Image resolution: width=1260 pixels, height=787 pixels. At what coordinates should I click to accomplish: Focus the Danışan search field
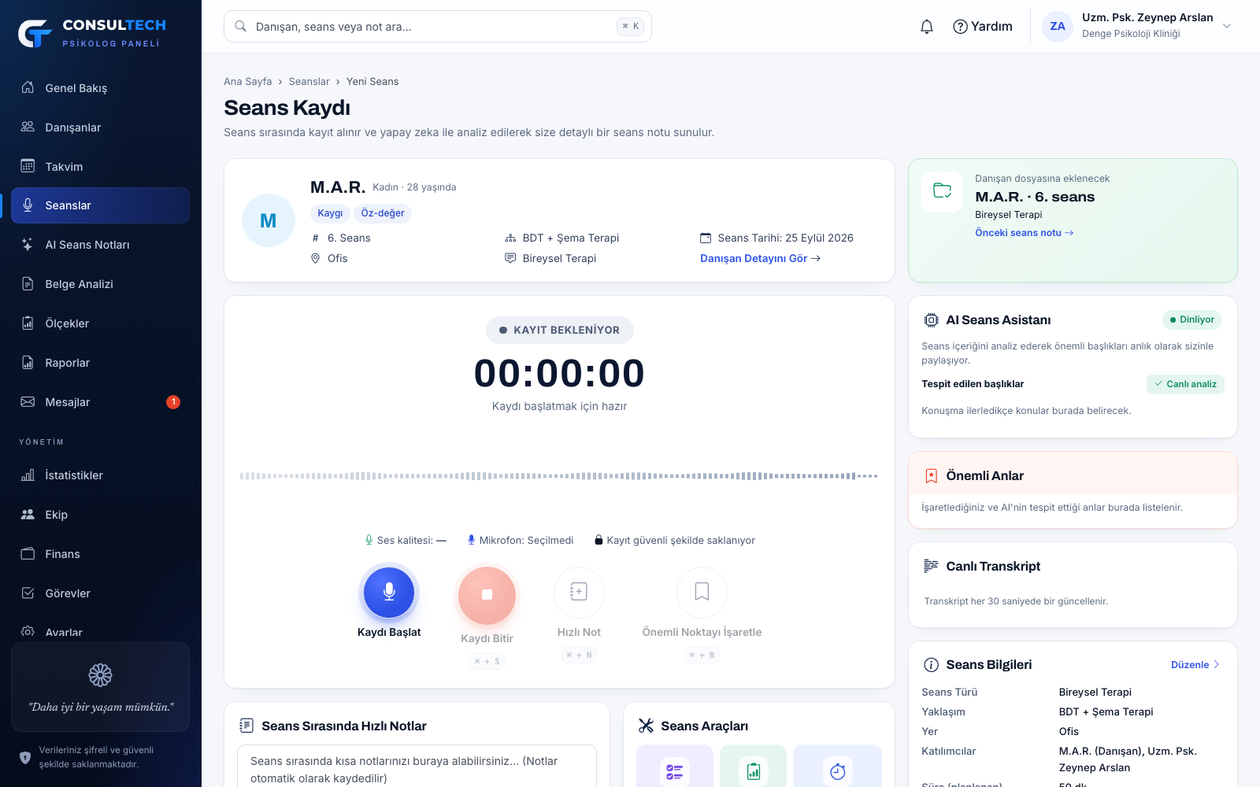(x=438, y=27)
